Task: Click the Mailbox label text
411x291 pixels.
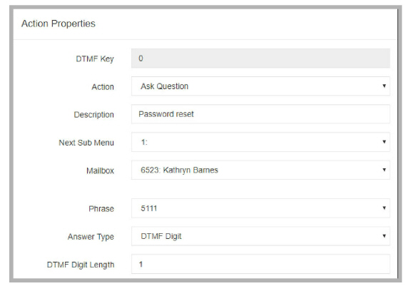Action: 100,170
